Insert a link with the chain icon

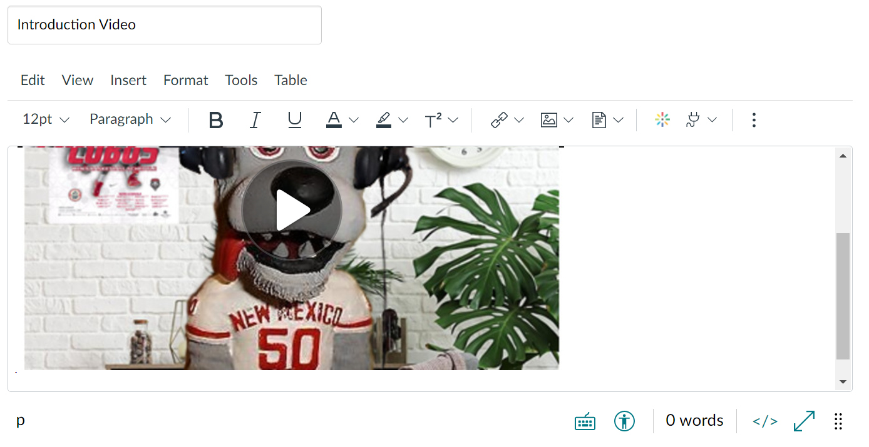pyautogui.click(x=499, y=119)
